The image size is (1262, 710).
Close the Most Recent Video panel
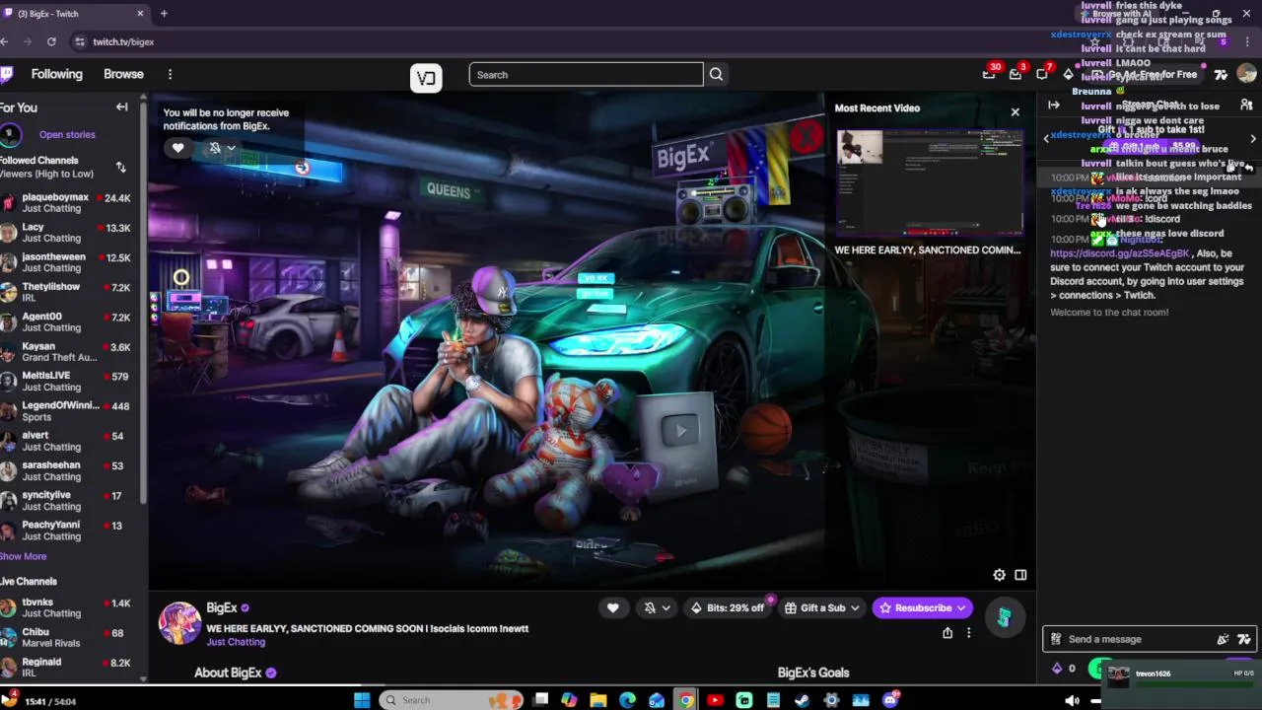[1016, 111]
